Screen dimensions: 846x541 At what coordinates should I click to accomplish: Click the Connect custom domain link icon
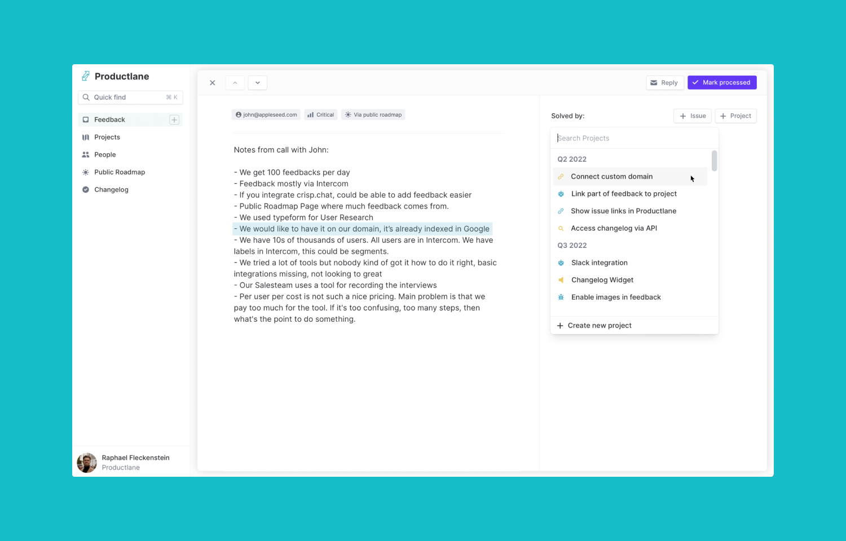(561, 176)
